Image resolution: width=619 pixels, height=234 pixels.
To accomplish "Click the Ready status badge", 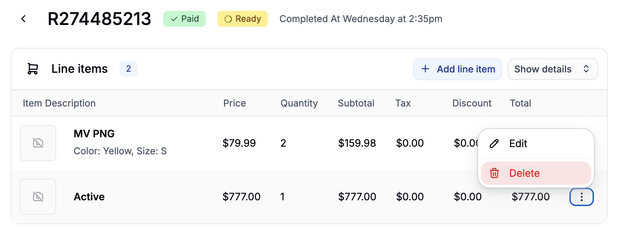I will tap(242, 19).
